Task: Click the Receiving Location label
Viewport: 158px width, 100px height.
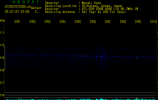Action: click(x=61, y=6)
